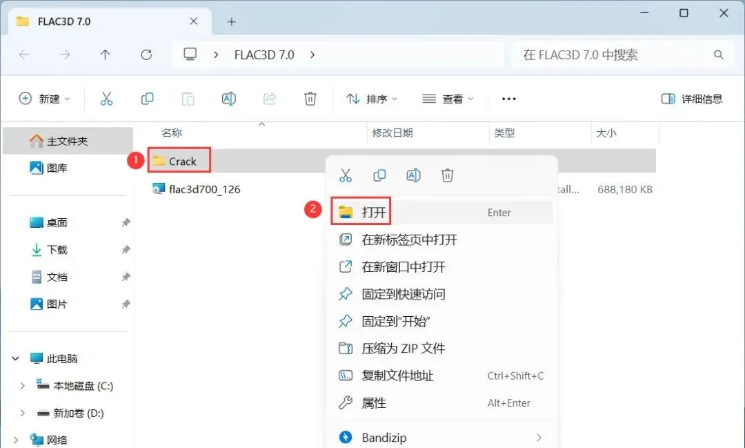Screen dimensions: 745x448
Task: Sort by the 大小 column header
Action: (606, 133)
